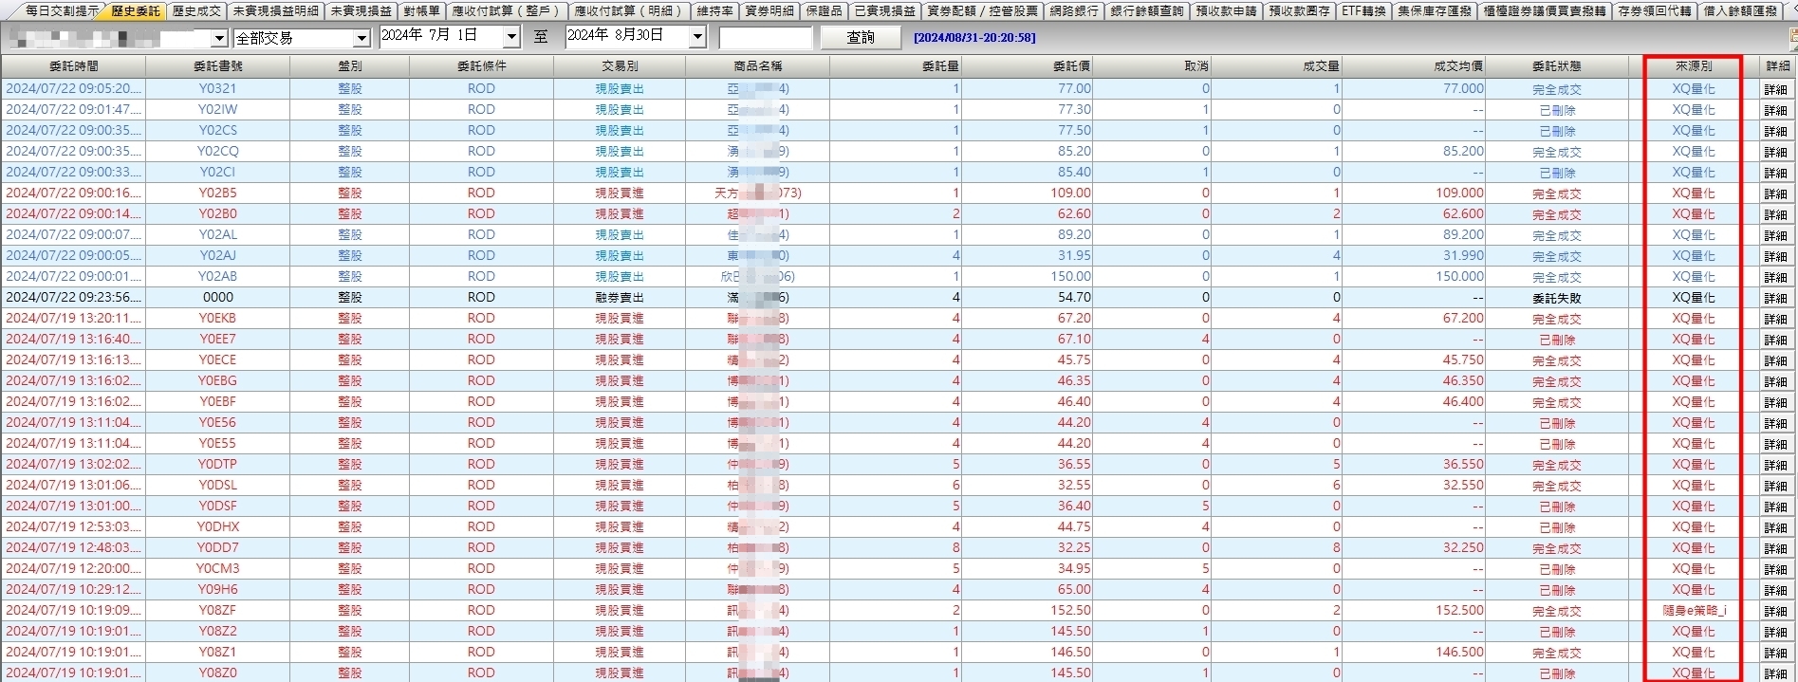Open the ETF轉換 tab

1363,11
